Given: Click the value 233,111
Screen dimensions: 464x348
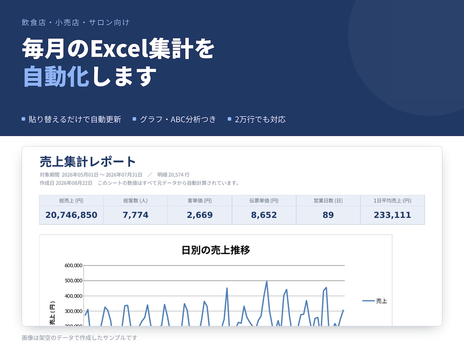Looking at the screenshot, I should 392,215.
